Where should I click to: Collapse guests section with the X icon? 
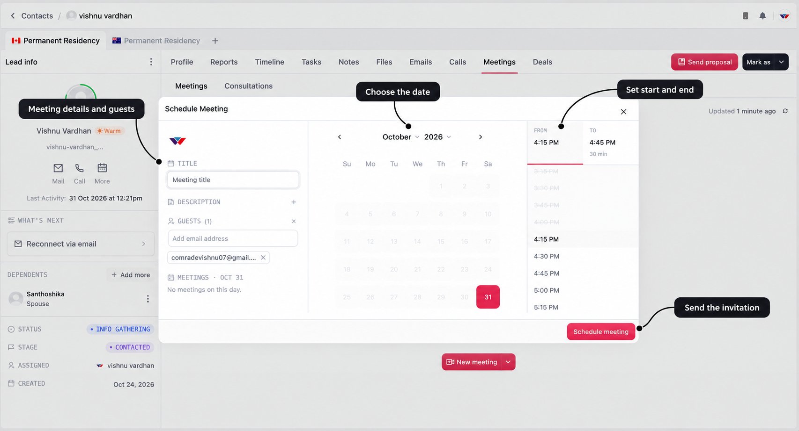click(x=294, y=221)
